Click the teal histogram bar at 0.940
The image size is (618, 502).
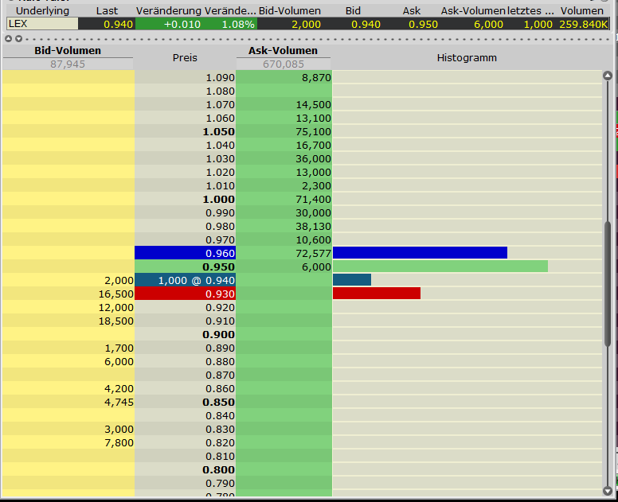(352, 279)
